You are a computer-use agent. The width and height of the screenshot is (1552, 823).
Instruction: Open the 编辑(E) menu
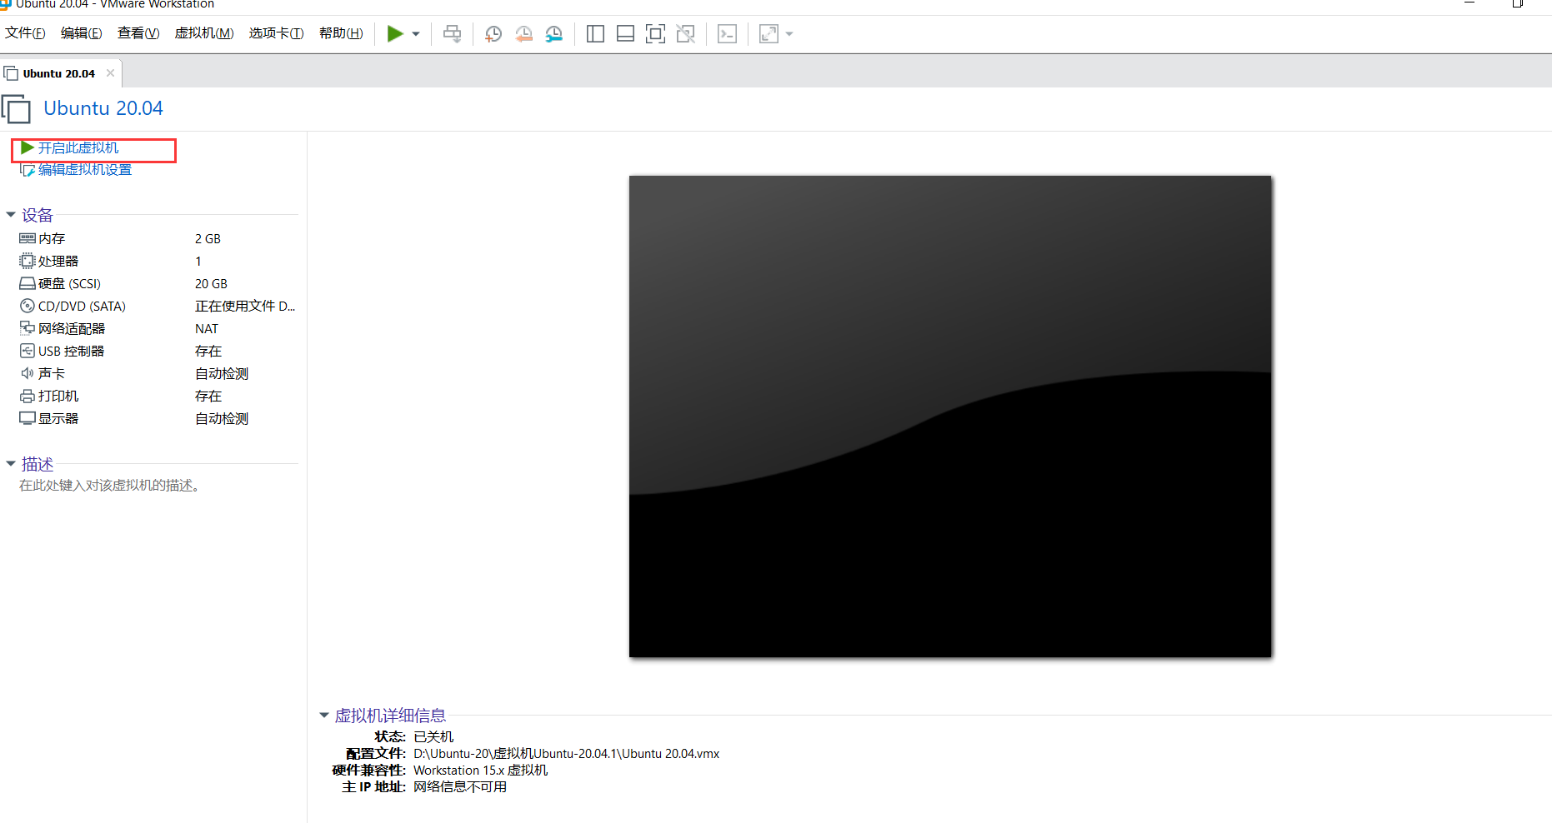pyautogui.click(x=82, y=33)
